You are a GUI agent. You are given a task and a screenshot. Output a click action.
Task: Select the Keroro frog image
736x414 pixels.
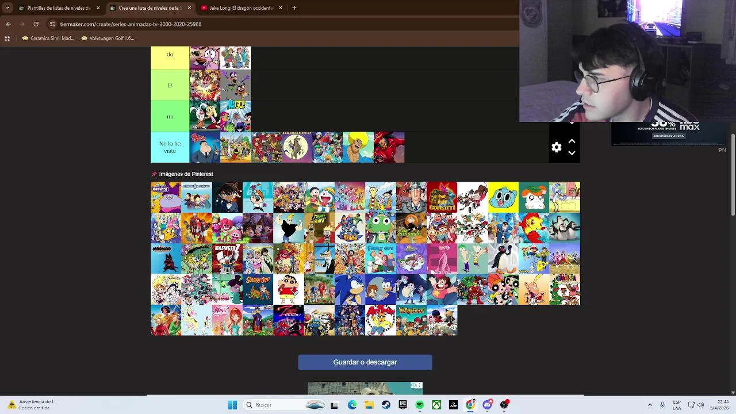[381, 228]
